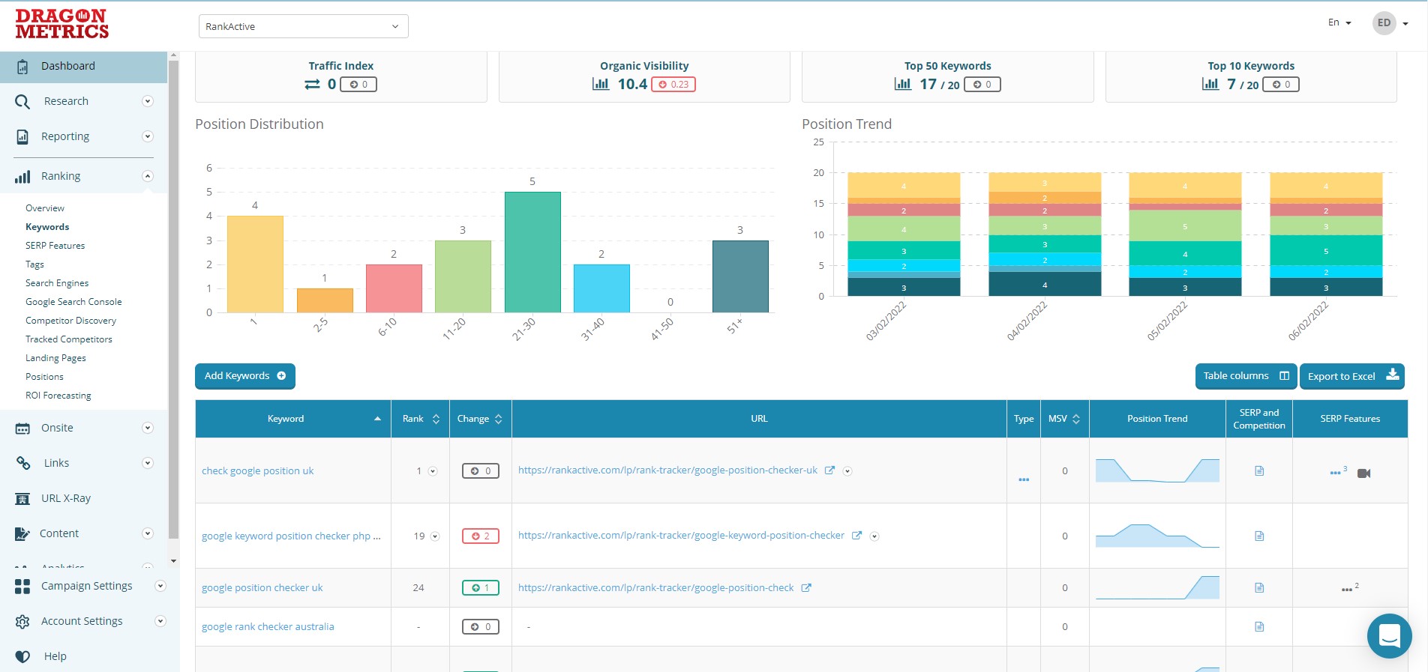
Task: Expand the Research menu section
Action: [148, 101]
